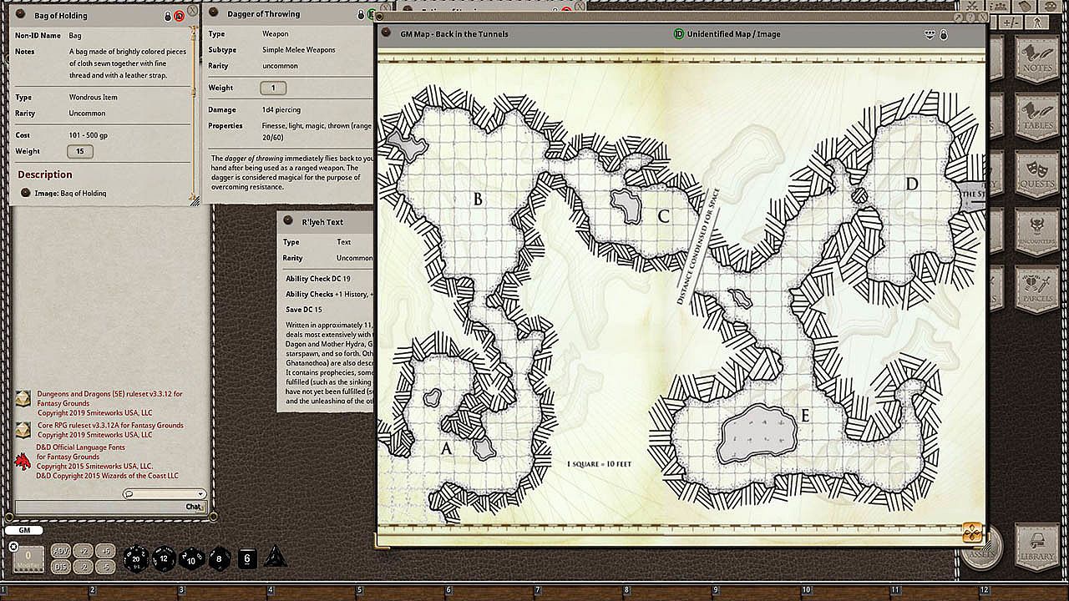Open the Library button
Image resolution: width=1069 pixels, height=601 pixels.
pos(1037,547)
